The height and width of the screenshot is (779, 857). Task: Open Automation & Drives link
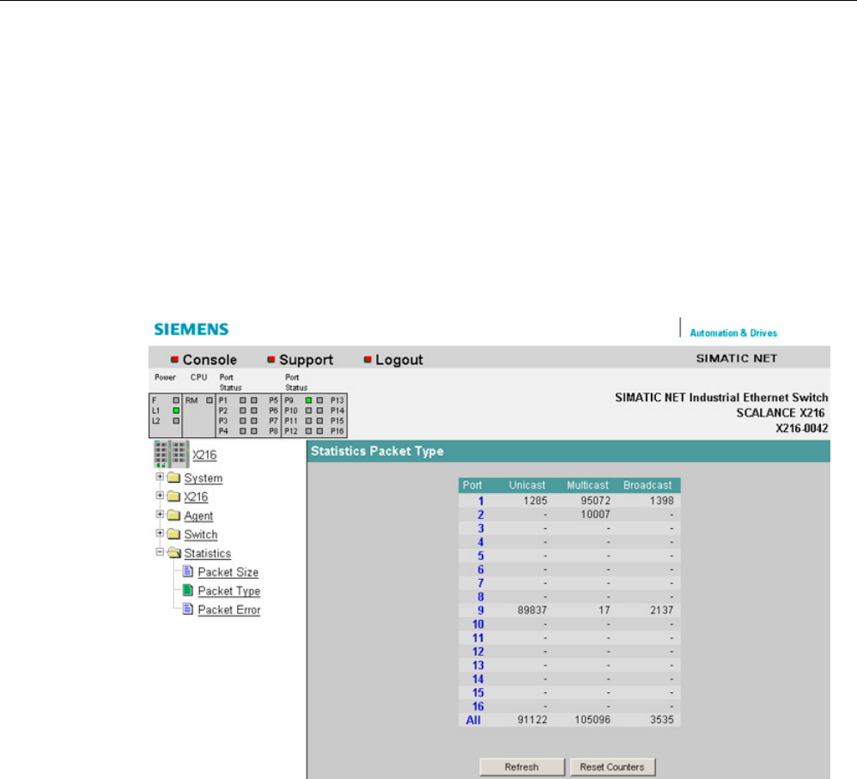point(733,333)
